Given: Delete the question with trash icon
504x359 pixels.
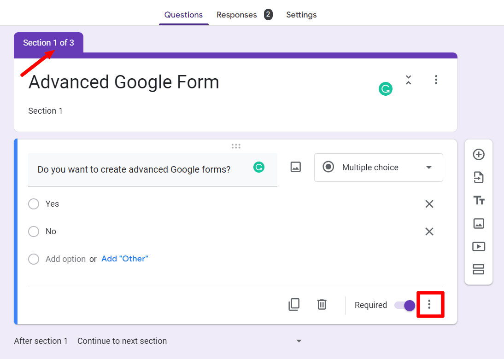Looking at the screenshot, I should [322, 304].
